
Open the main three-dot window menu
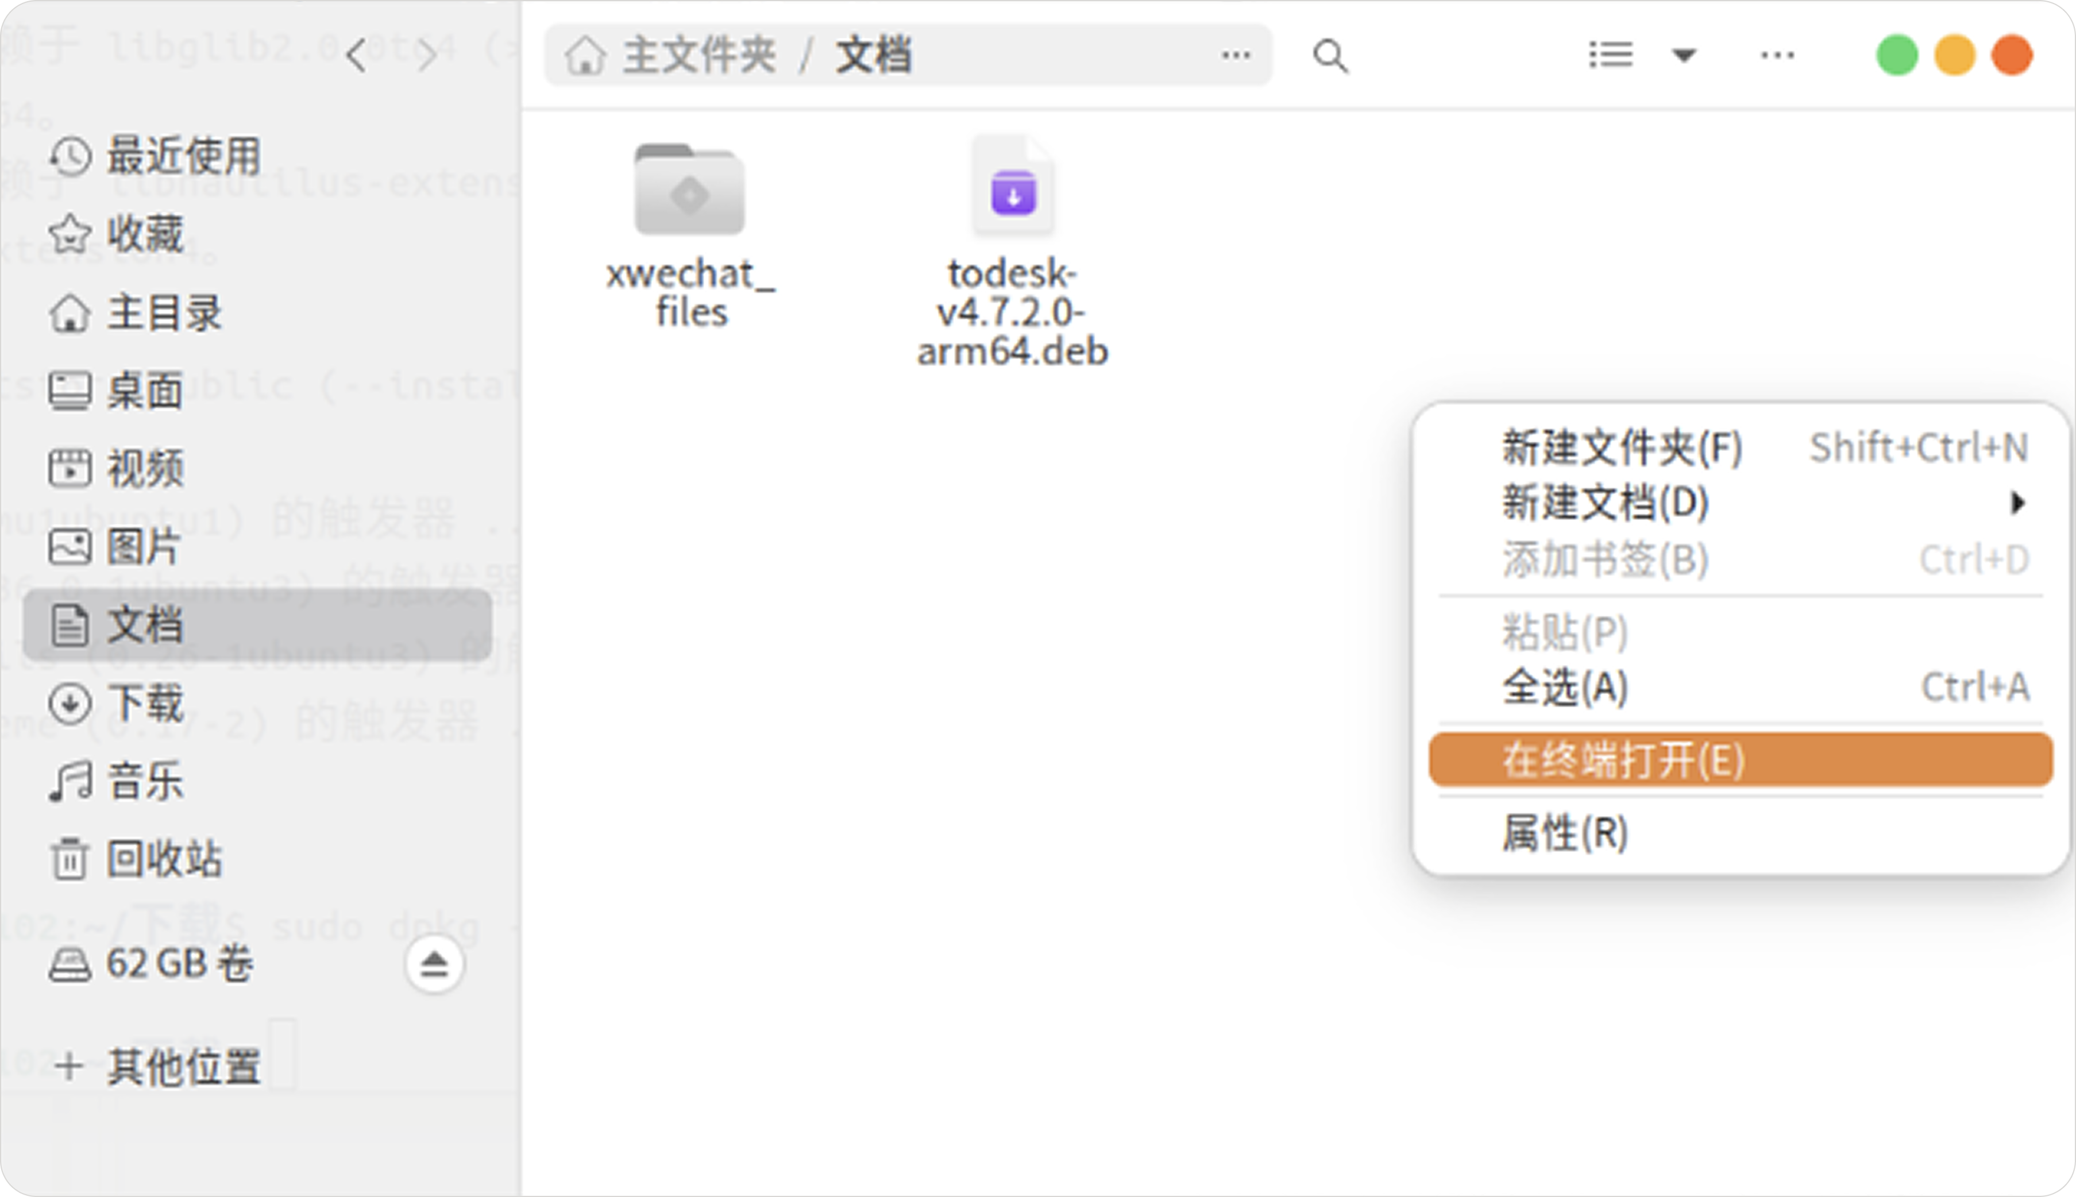(x=1777, y=56)
